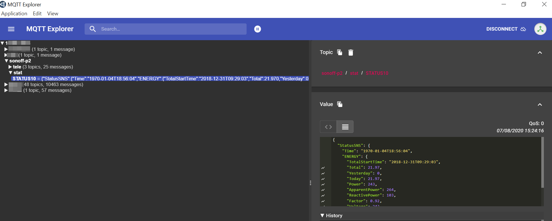
Task: Open the hamburger menu in header
Action: pos(11,29)
